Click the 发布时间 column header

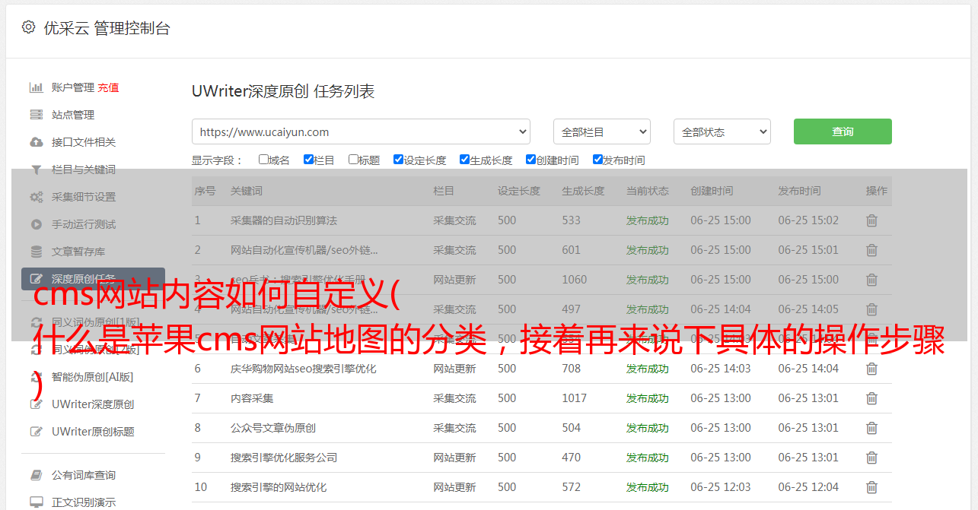799,191
